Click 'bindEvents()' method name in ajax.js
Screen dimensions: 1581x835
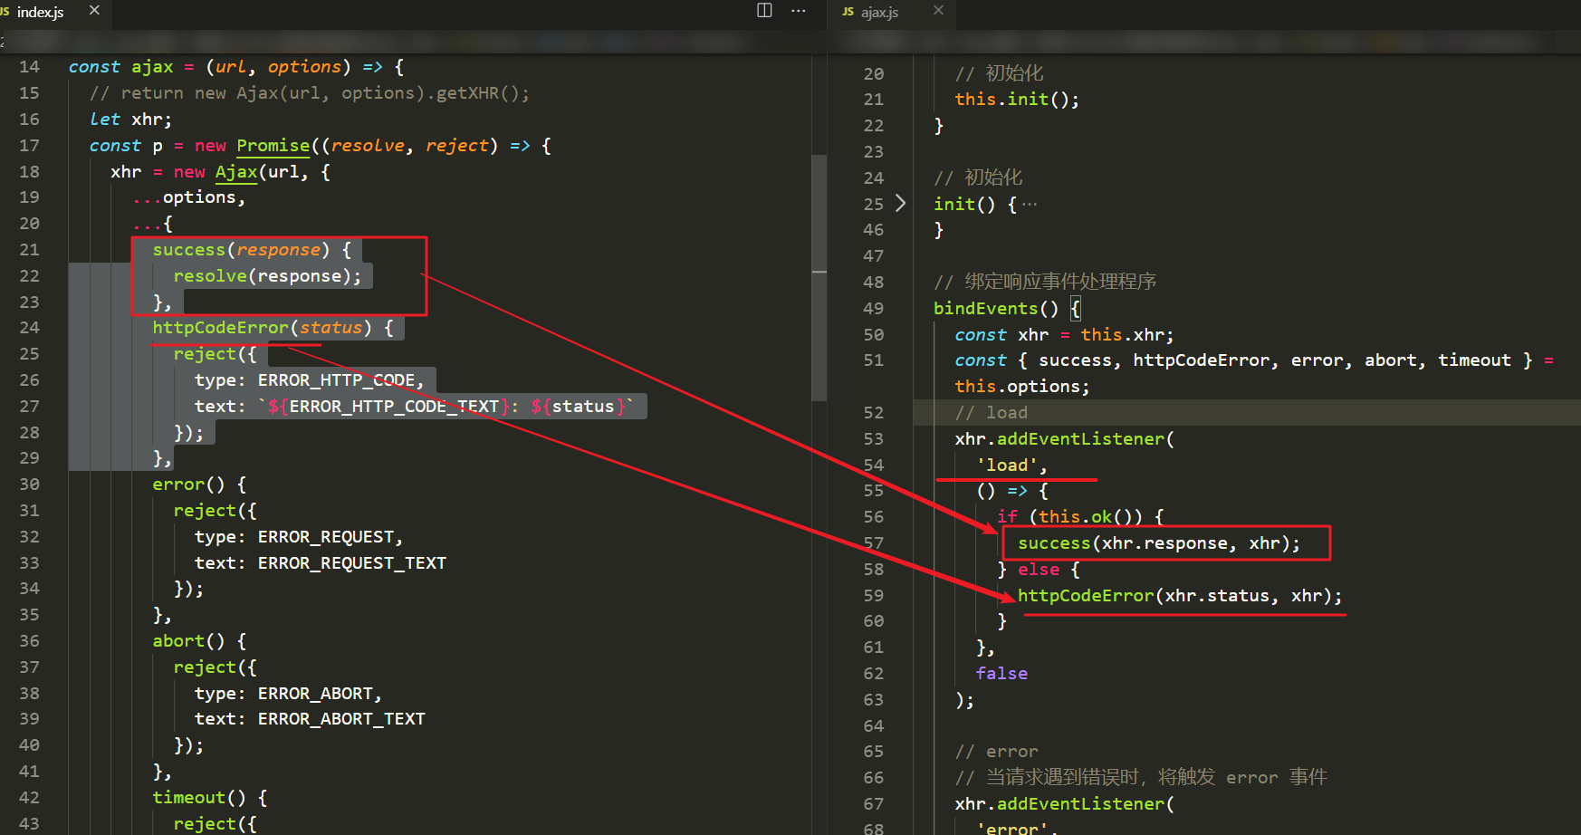click(x=996, y=309)
